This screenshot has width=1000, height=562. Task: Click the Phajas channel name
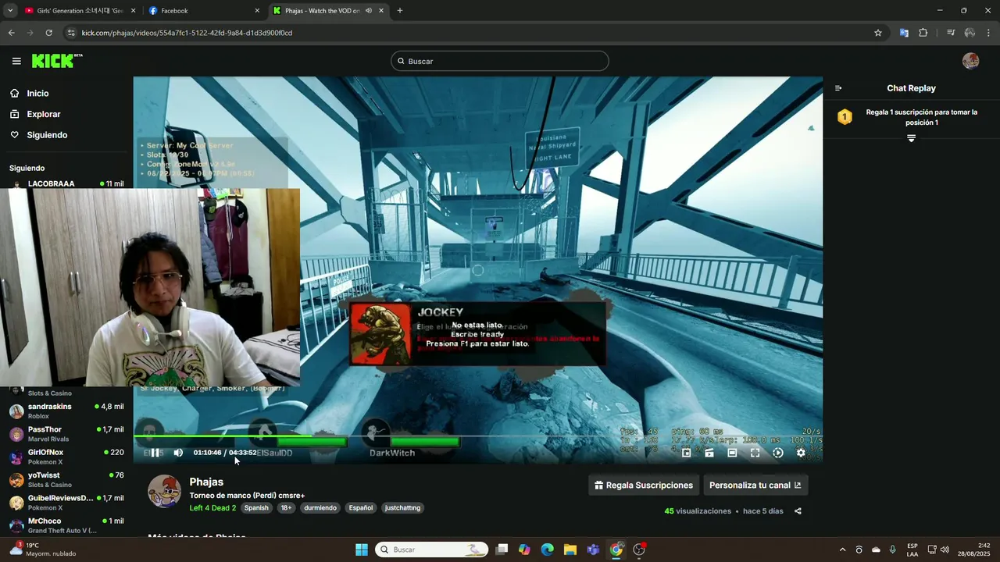(206, 482)
